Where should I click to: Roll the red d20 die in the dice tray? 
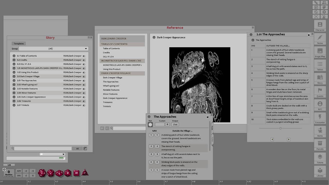(42, 173)
